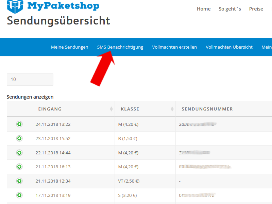
Task: Click green plus icon for 22.11.2018 14:44
Action: click(19, 153)
